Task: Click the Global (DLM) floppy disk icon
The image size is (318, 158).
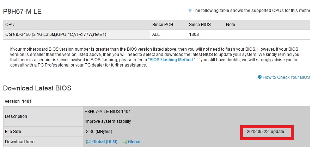Action: click(x=88, y=142)
